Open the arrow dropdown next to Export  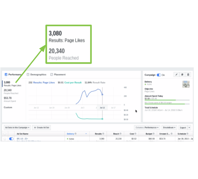point(189,127)
